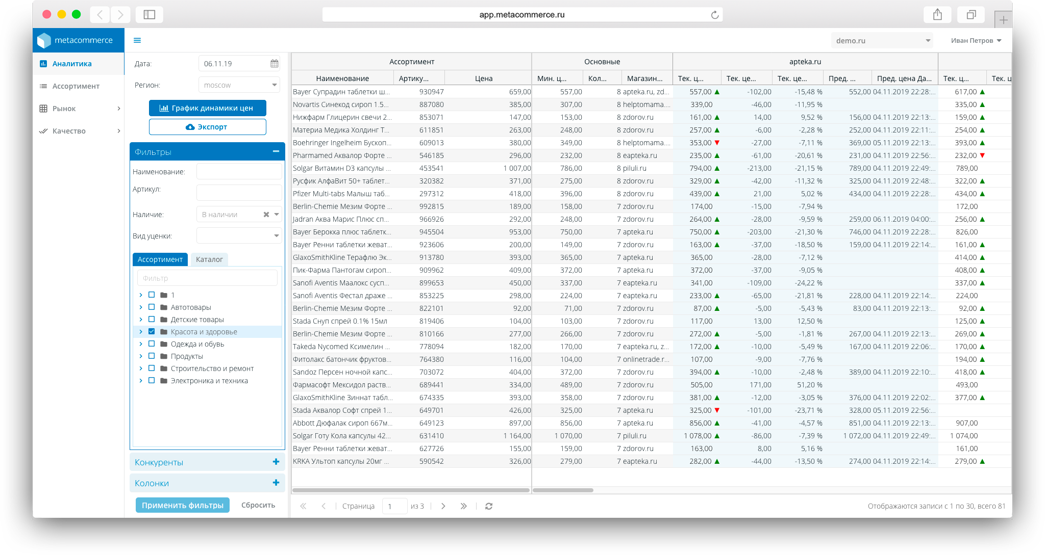Image resolution: width=1045 pixels, height=555 pixels.
Task: Click the page number input field
Action: click(x=394, y=506)
